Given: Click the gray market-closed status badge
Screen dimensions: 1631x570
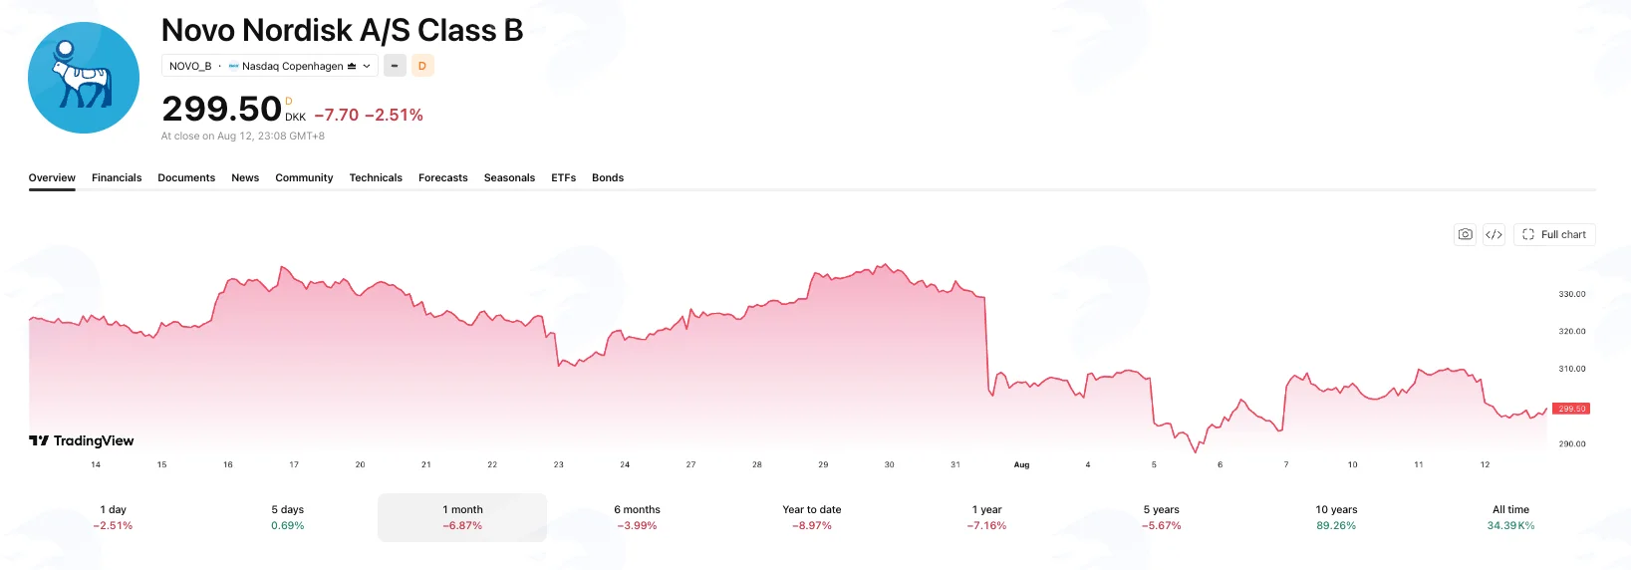Looking at the screenshot, I should click(x=395, y=66).
